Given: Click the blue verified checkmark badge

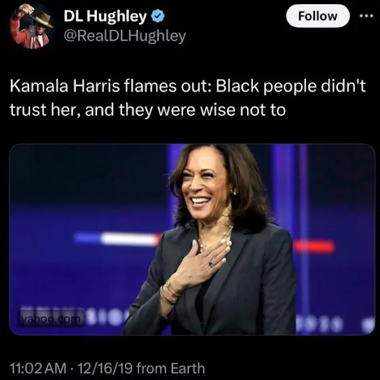Looking at the screenshot, I should (158, 16).
